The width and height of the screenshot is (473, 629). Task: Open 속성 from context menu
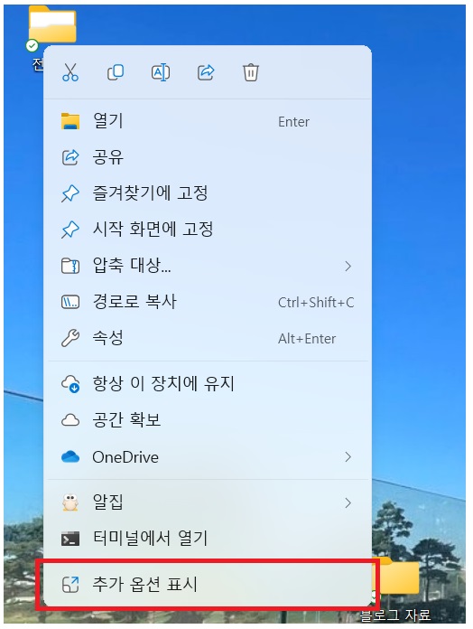208,338
